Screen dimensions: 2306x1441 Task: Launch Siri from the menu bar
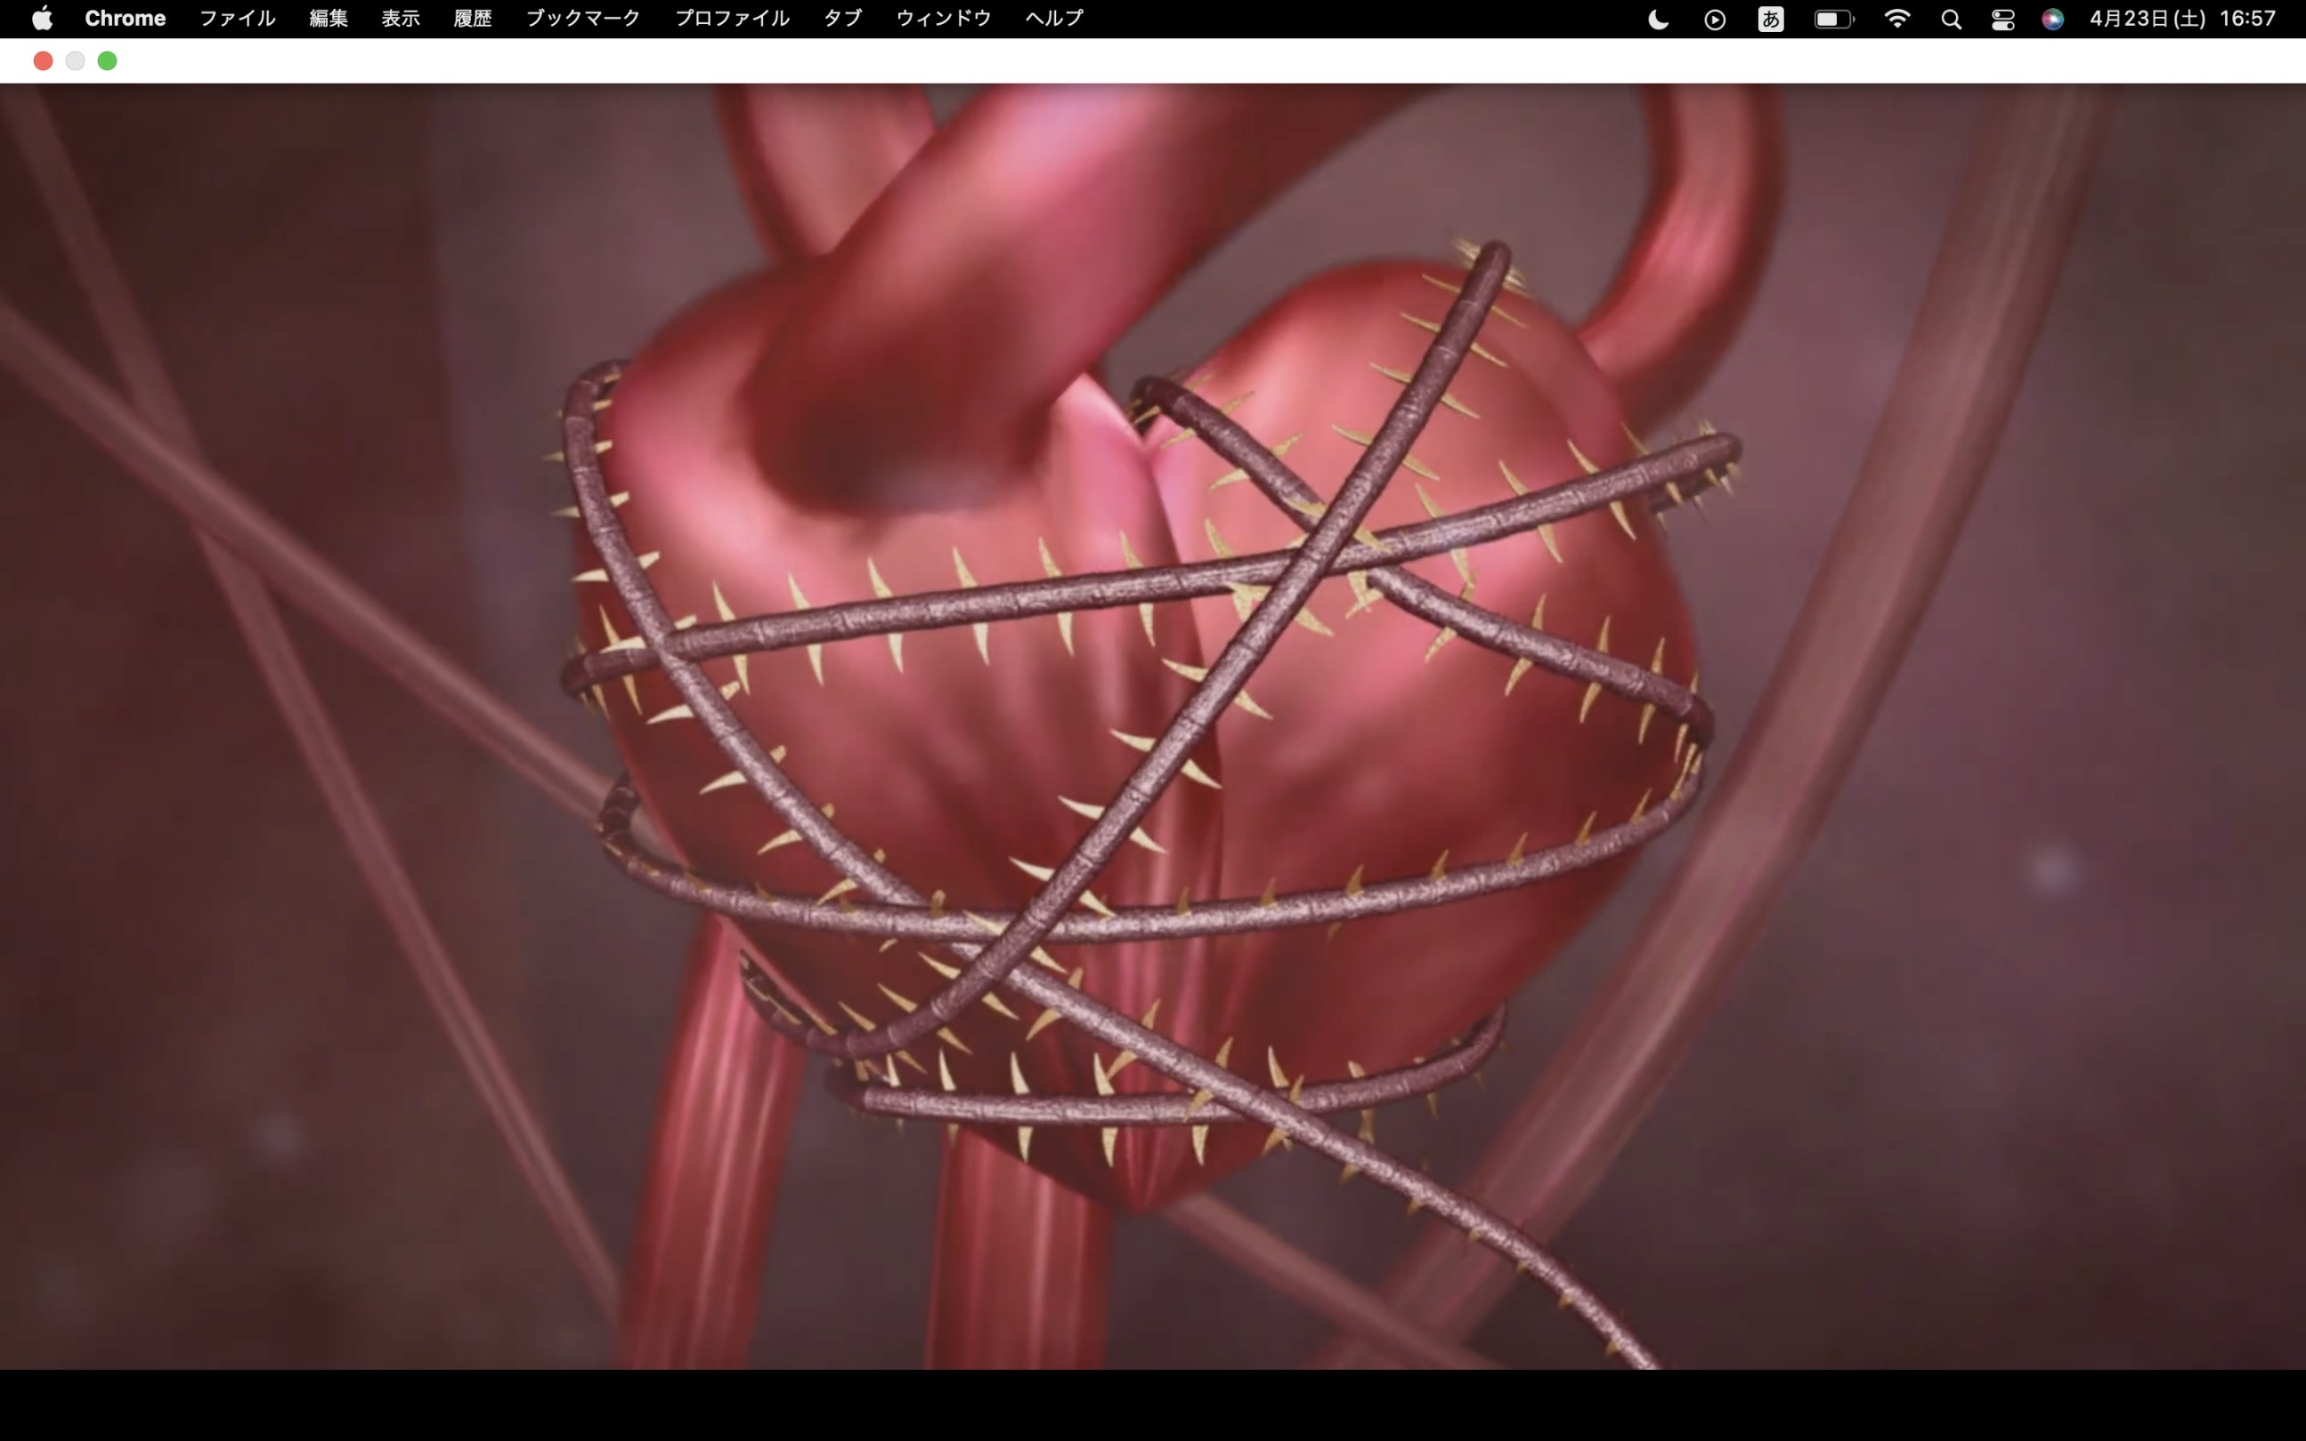tap(2052, 19)
